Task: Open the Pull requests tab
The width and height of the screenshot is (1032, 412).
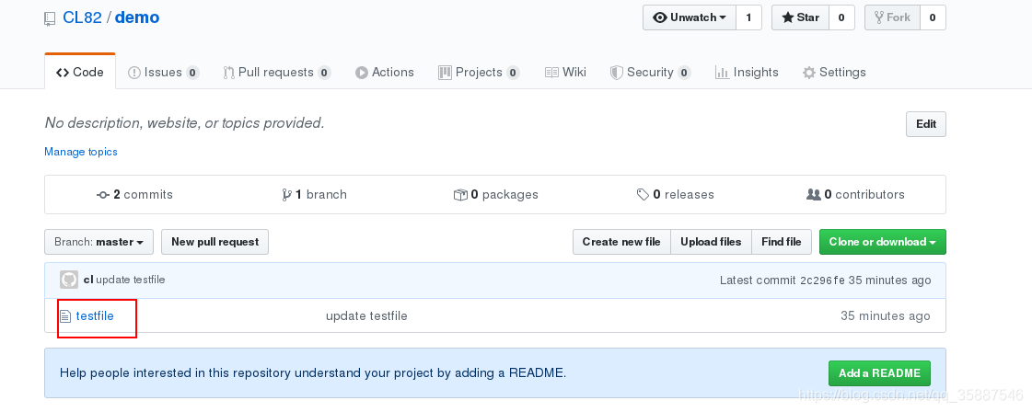Action: point(276,73)
